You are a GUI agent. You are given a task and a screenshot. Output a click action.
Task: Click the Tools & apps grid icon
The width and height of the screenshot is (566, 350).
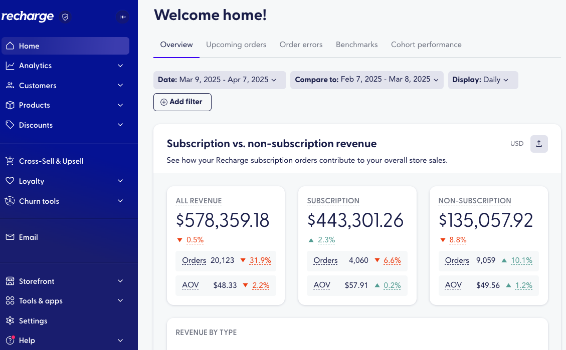[10, 300]
